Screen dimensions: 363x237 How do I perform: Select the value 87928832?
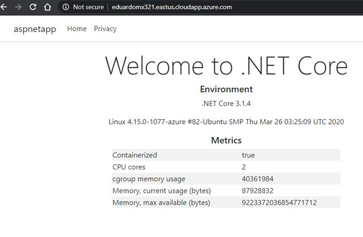tap(257, 191)
